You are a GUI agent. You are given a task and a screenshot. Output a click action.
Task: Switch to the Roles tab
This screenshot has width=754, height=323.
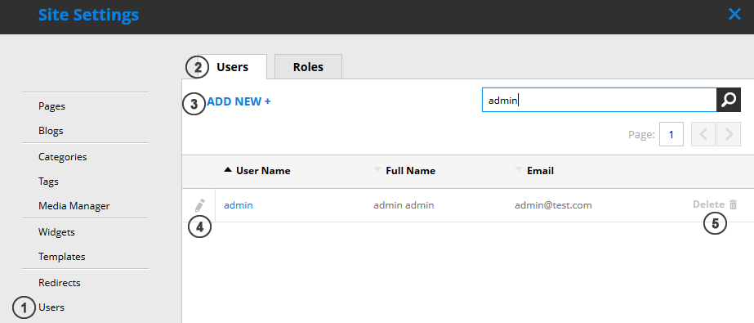(x=308, y=67)
